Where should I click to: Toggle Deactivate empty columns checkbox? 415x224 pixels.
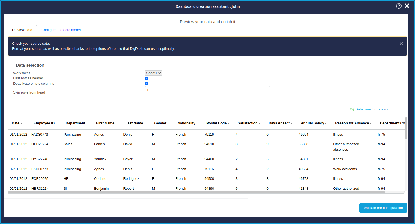[x=146, y=84]
